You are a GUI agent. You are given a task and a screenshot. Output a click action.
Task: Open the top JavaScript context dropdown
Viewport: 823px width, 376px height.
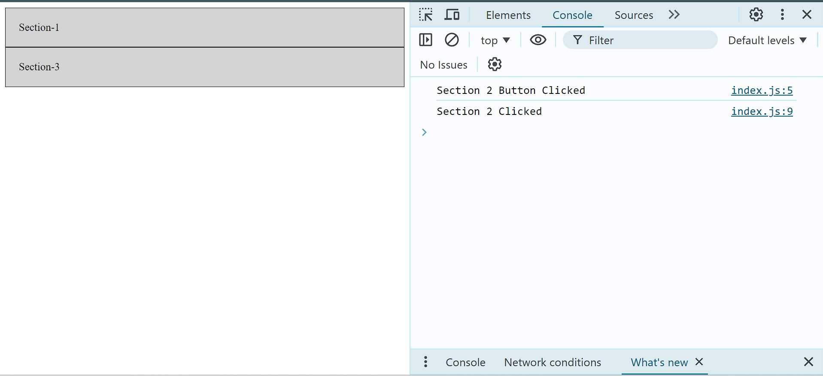[x=495, y=40]
